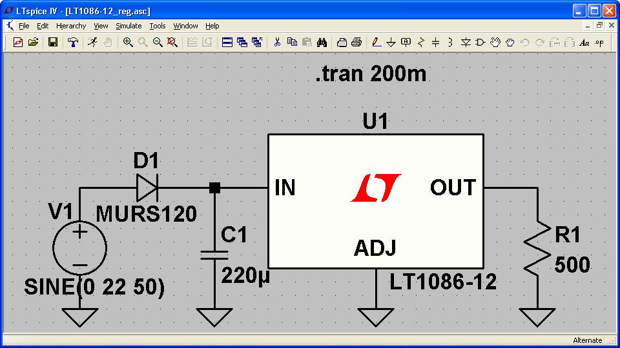Screen dimensions: 620x348
Task: Select the Place Capacitor tool
Action: click(x=436, y=43)
